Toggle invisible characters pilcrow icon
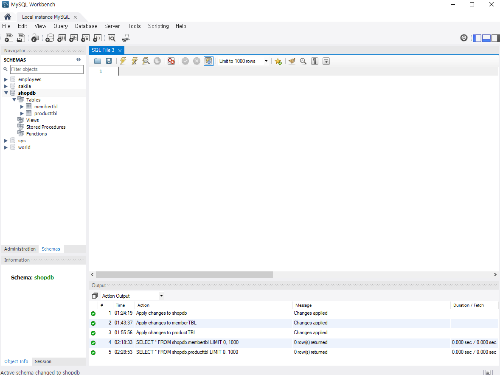The height and width of the screenshot is (375, 500). click(x=315, y=61)
